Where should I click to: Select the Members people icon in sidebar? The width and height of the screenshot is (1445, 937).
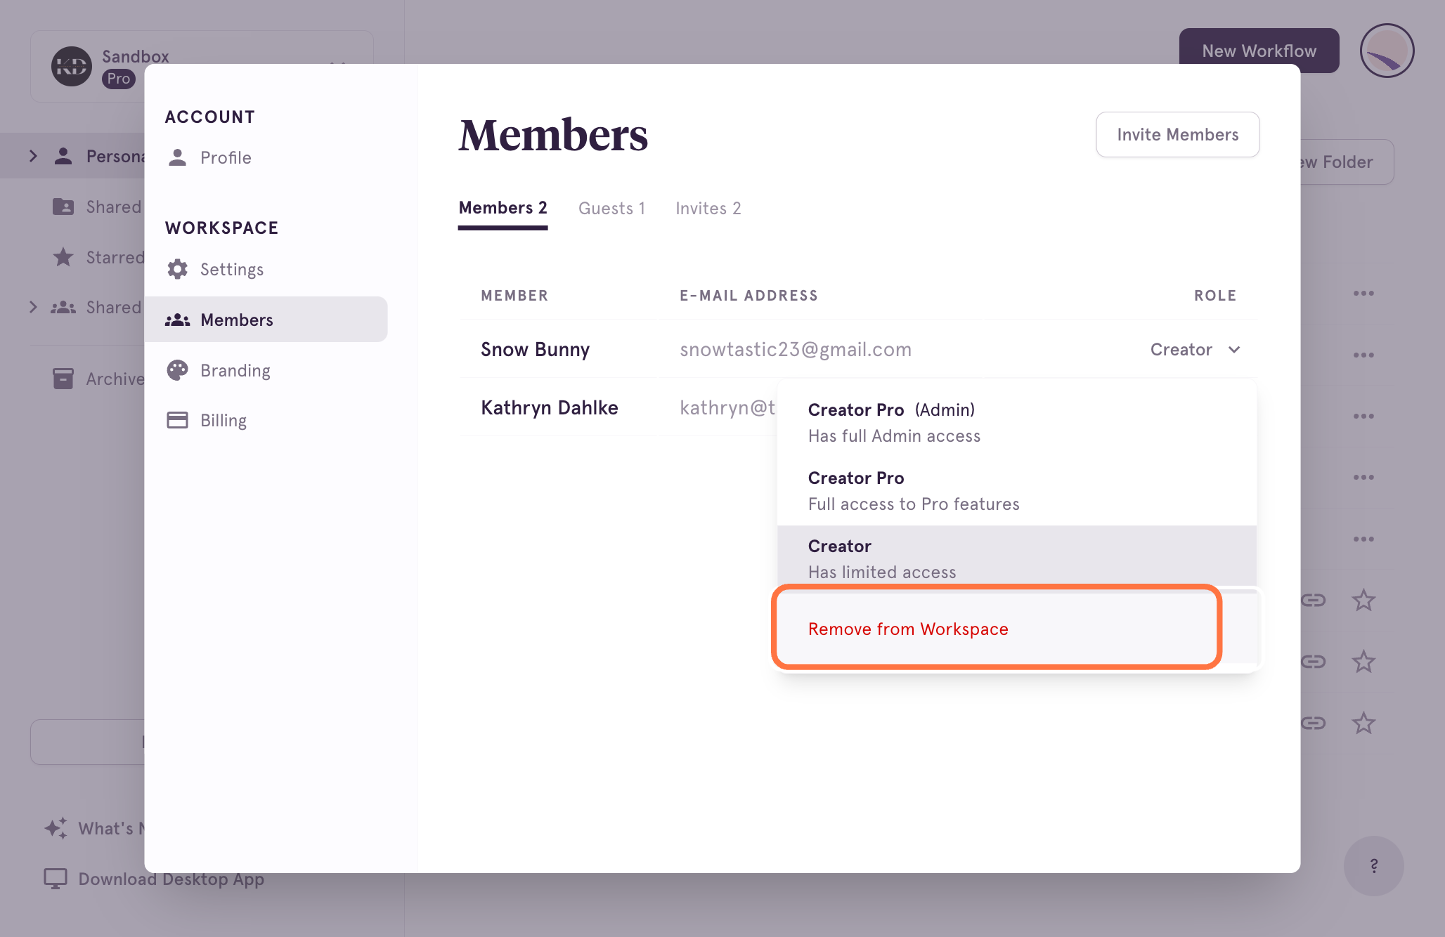pos(177,320)
